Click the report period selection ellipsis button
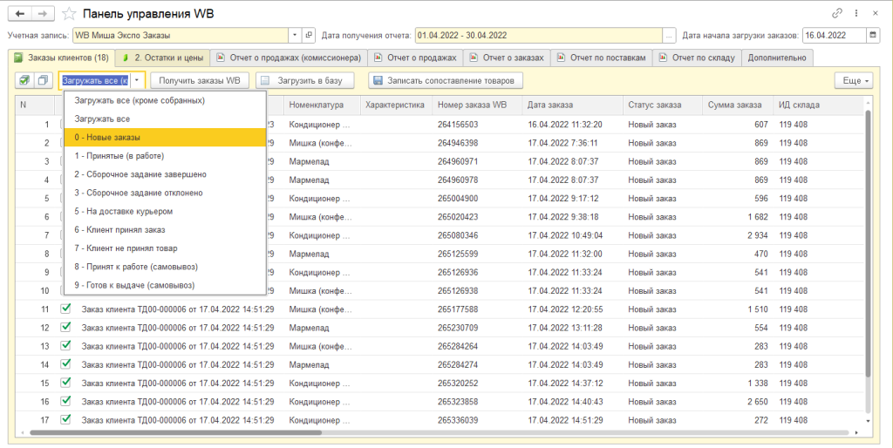893x448 pixels. pos(669,36)
